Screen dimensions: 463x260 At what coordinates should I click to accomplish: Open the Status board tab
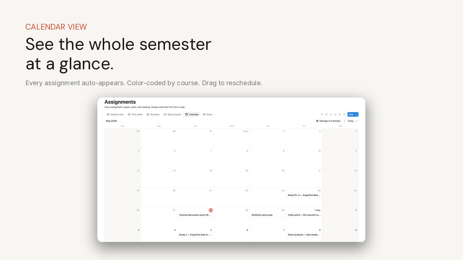(x=172, y=115)
